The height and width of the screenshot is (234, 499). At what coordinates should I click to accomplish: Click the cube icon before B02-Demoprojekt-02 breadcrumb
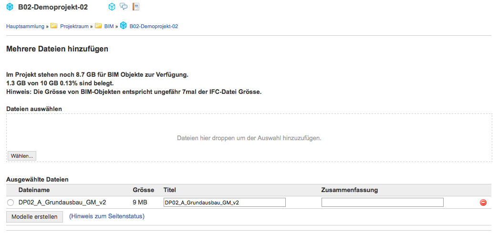click(x=123, y=26)
